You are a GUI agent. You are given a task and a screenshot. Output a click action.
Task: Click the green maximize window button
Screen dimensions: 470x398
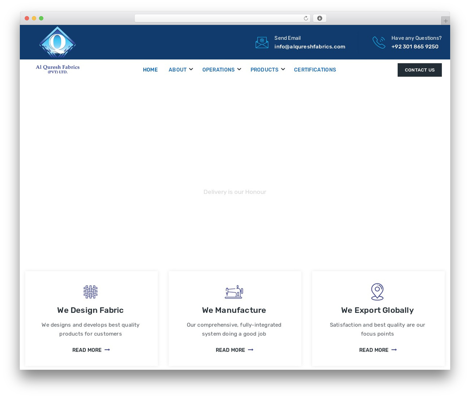41,18
